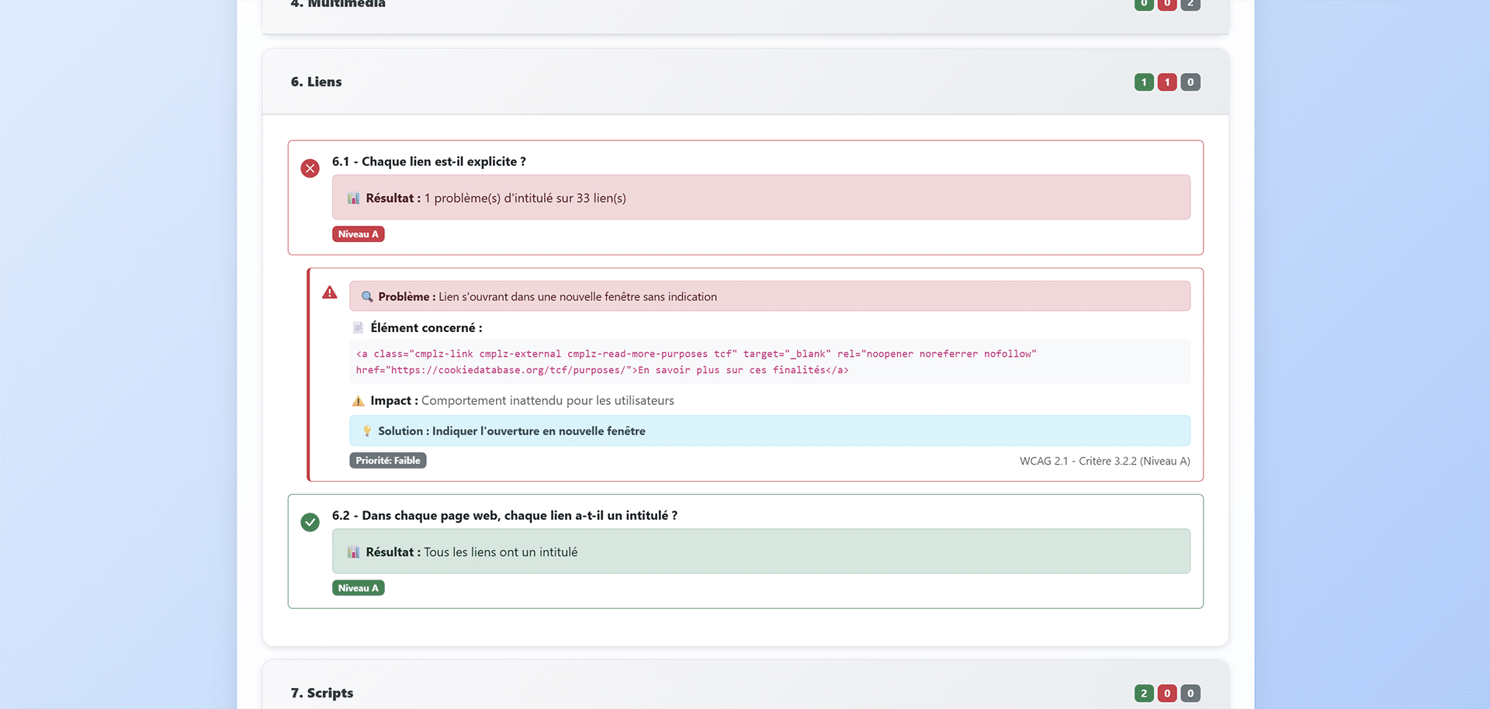This screenshot has width=1490, height=709.
Task: Click the gray count badge in Liens header
Action: tap(1190, 82)
